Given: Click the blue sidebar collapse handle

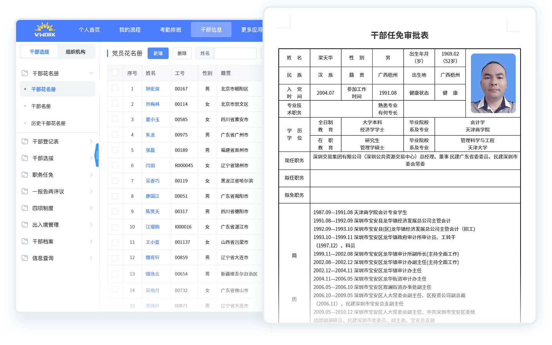Looking at the screenshot, I should (97, 155).
